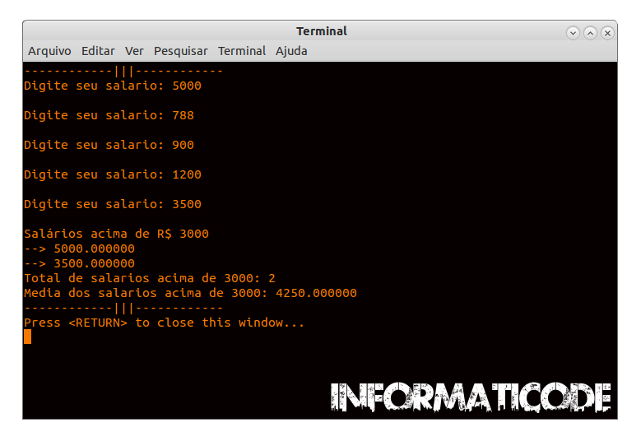This screenshot has width=627, height=432.
Task: Click the 'Media dos salarios' 4250.000000 line
Action: [x=190, y=293]
